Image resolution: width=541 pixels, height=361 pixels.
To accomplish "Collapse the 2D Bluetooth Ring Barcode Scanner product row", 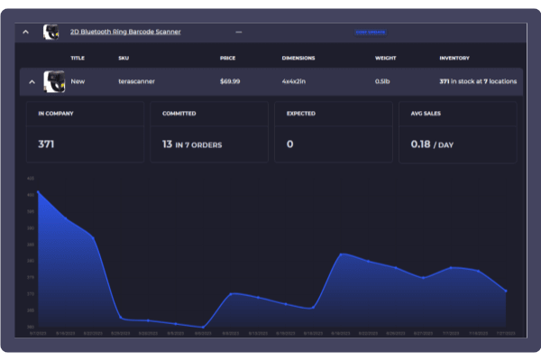I will click(25, 32).
